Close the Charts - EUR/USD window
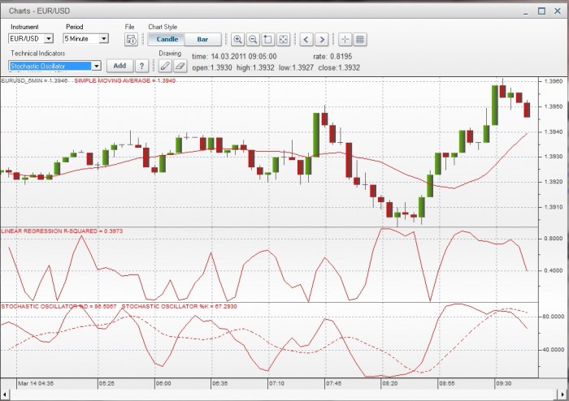This screenshot has height=401, width=569. pos(558,11)
